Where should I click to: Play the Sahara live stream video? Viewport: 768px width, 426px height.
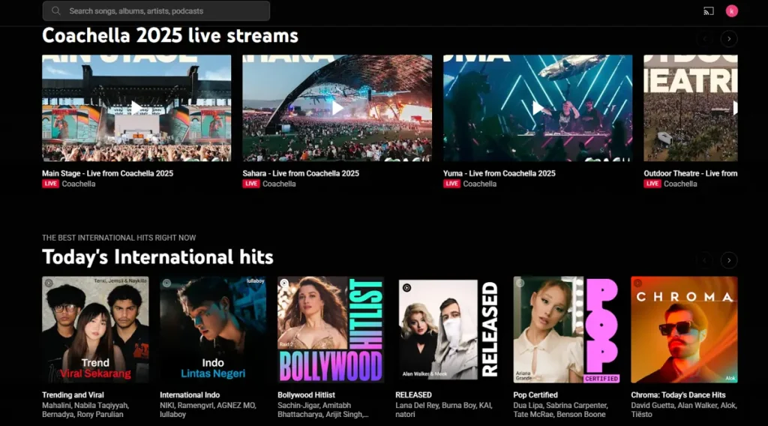(x=337, y=108)
